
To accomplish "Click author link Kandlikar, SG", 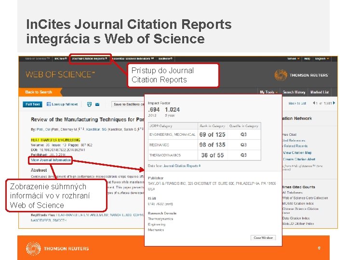I will [x=96, y=130].
